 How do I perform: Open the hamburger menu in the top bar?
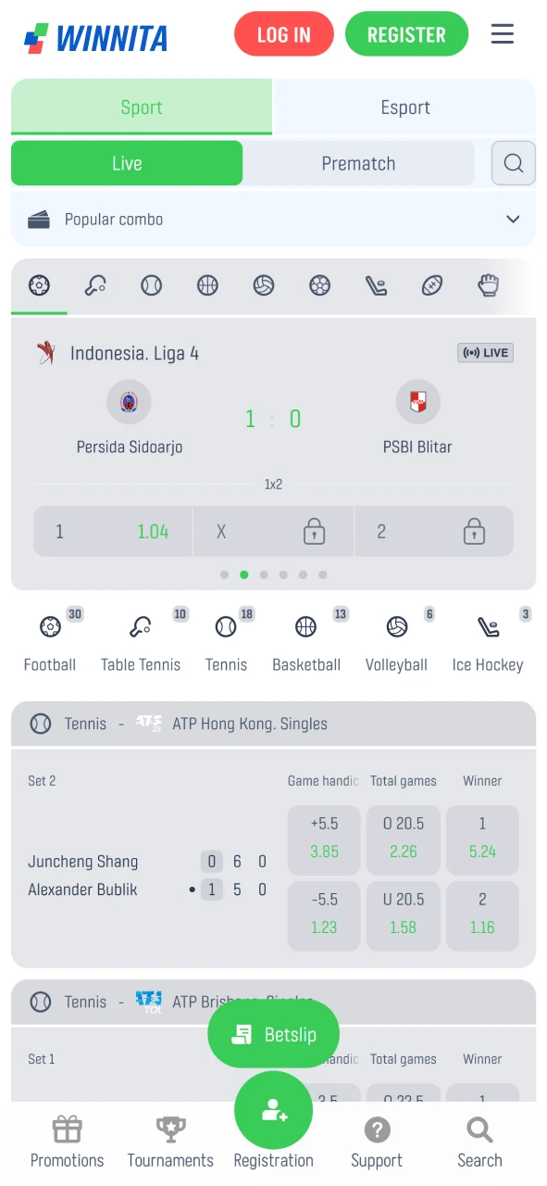click(503, 33)
